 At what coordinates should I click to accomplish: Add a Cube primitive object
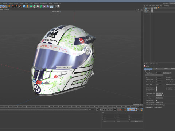click(24, 6)
